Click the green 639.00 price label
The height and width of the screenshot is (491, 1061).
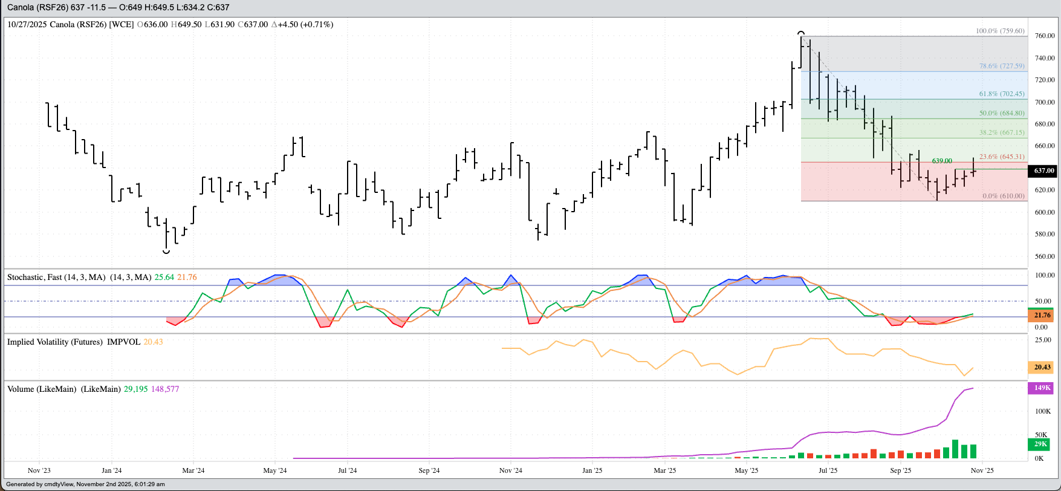[x=942, y=161]
